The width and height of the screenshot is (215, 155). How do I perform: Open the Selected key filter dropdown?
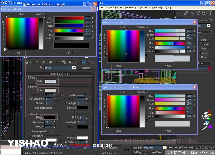pyautogui.click(x=165, y=147)
